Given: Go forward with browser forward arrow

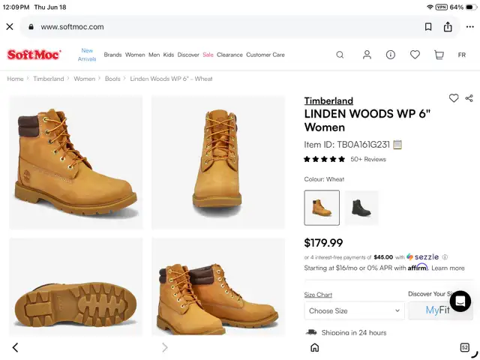Looking at the screenshot, I should 165,347.
